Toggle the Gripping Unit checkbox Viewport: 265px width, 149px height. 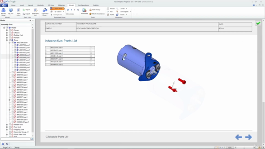10,130
